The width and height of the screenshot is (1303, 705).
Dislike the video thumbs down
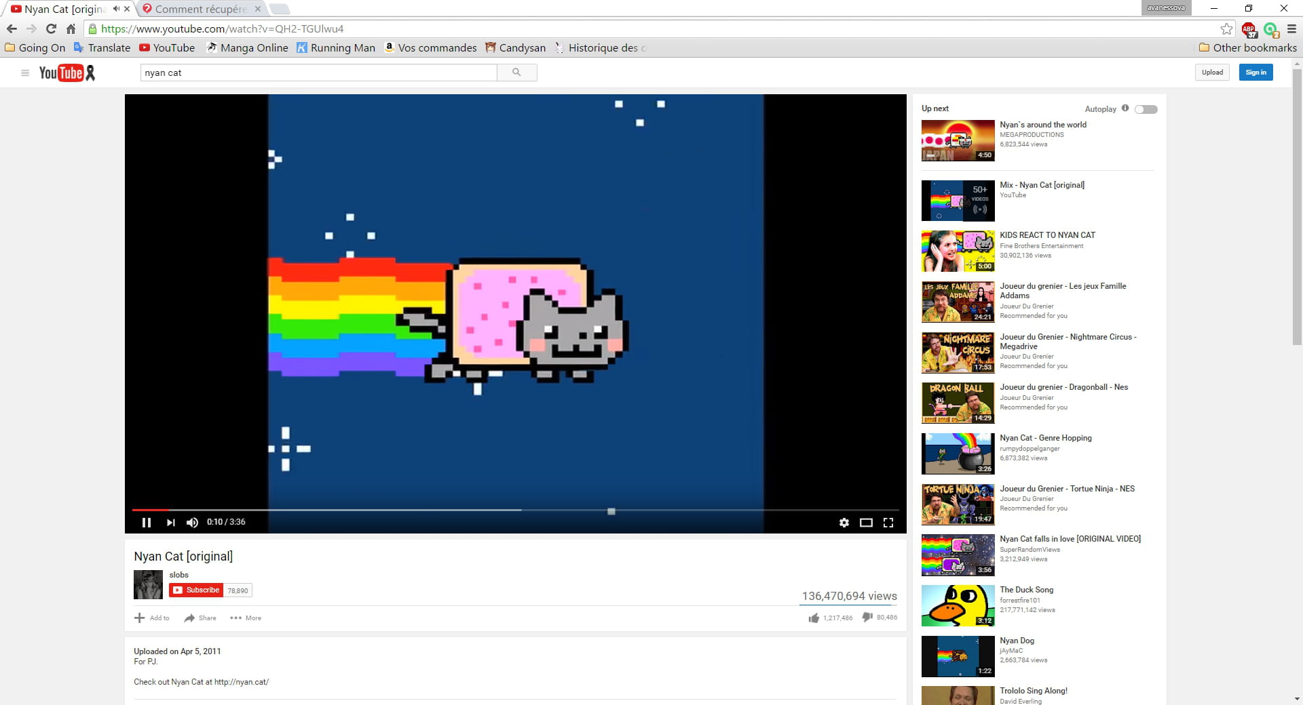(867, 617)
